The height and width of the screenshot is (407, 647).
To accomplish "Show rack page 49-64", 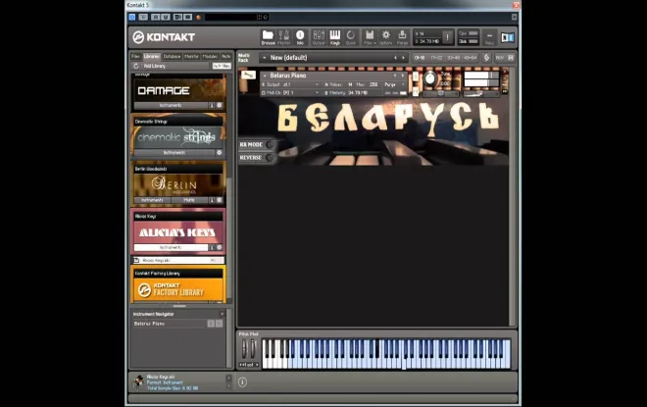I will click(x=470, y=58).
